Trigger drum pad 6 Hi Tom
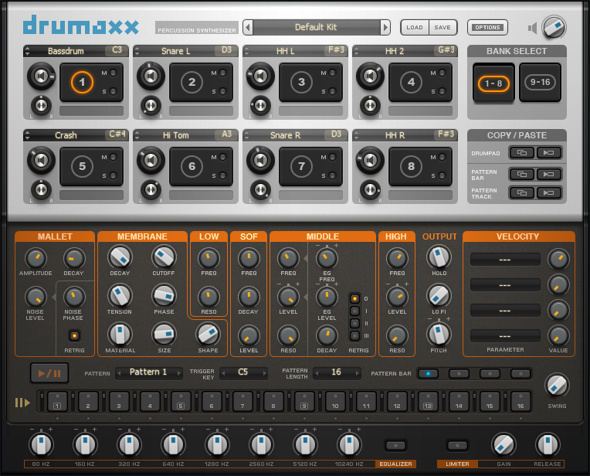Viewport: 590px width, 476px height. [193, 166]
